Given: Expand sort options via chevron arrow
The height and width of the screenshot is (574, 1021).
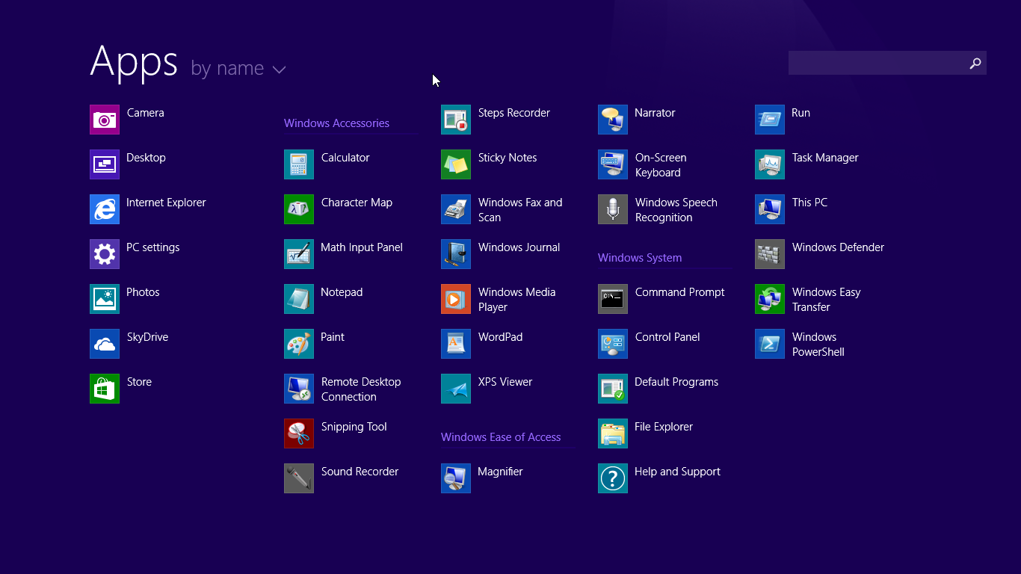Looking at the screenshot, I should [x=280, y=70].
